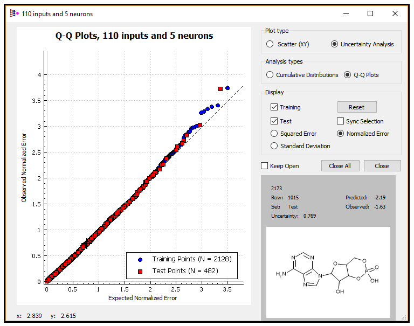
Task: Click the red test point at observed error 3
Action: 200,125
